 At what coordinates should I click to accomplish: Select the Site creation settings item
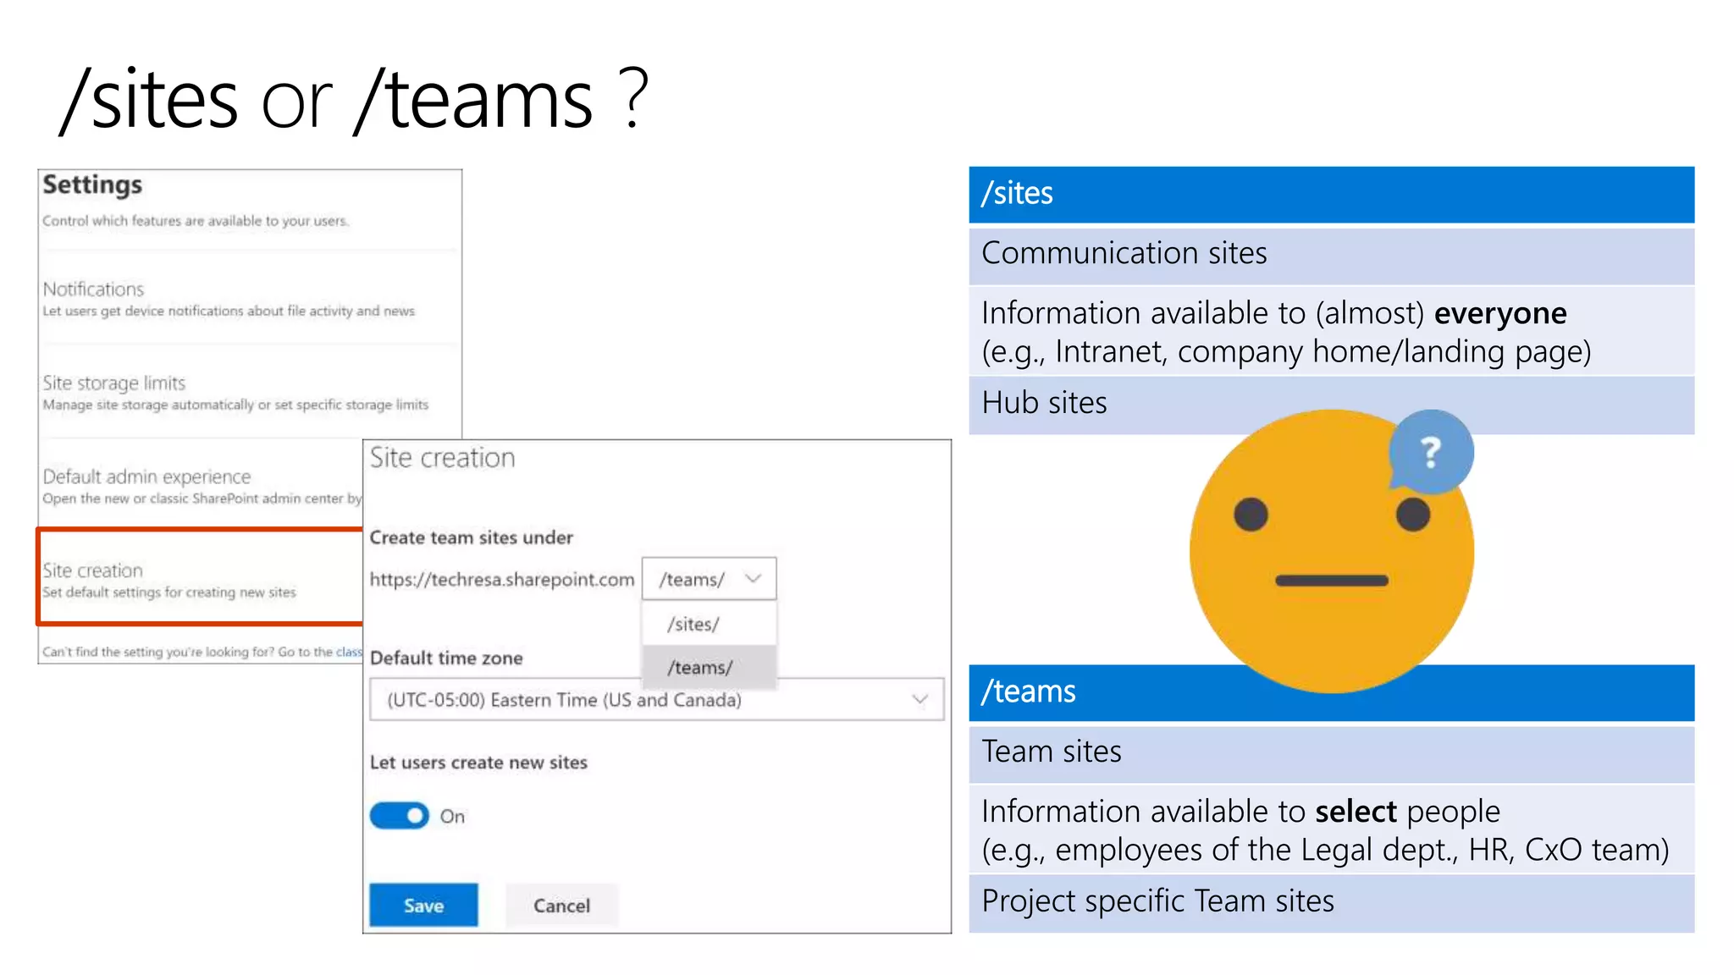click(201, 577)
